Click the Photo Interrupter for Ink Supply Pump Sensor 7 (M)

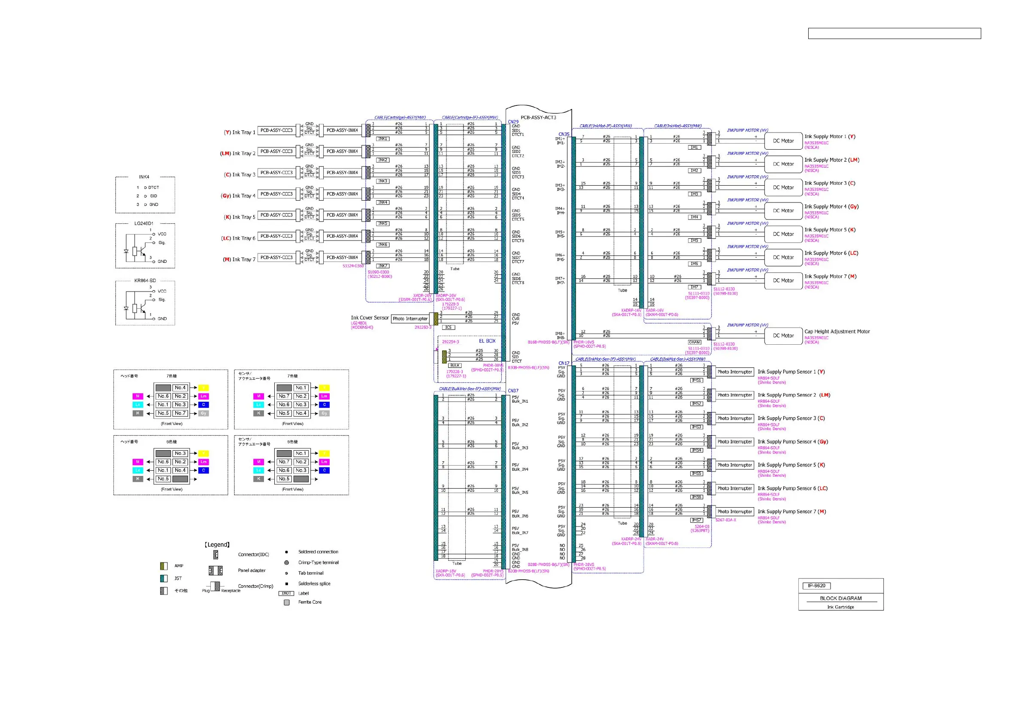[734, 512]
